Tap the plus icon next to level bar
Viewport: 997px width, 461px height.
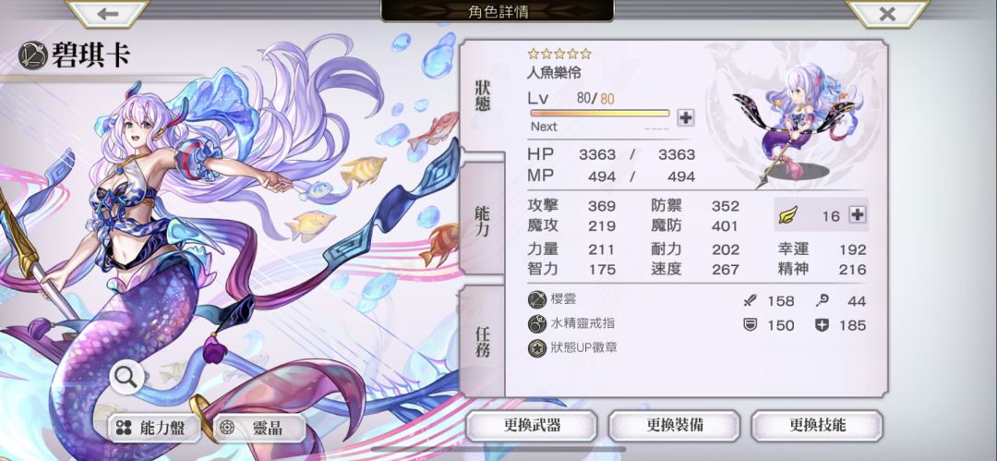(685, 117)
